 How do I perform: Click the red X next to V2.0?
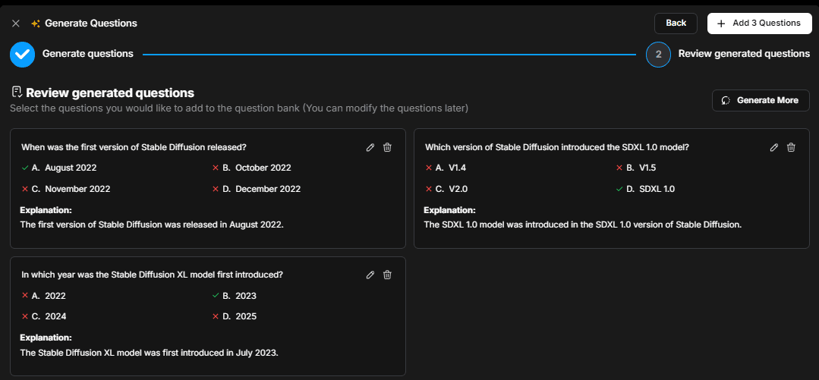point(428,189)
